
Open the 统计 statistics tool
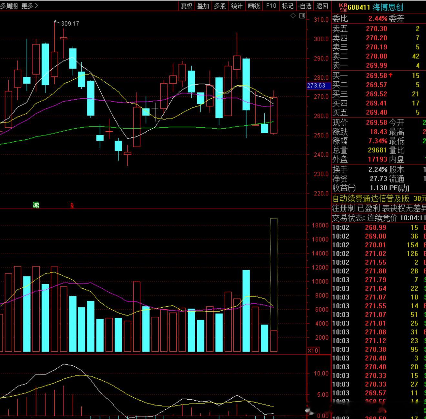coord(237,6)
